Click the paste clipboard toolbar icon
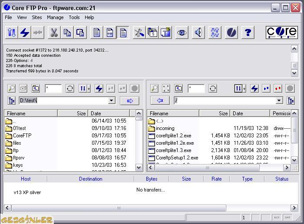The width and height of the screenshot is (304, 224). click(80, 32)
